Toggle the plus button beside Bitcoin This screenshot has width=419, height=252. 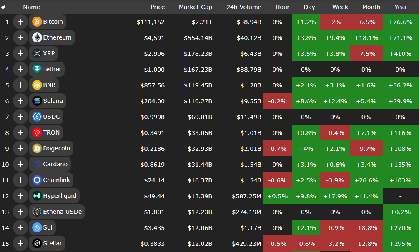click(x=20, y=22)
